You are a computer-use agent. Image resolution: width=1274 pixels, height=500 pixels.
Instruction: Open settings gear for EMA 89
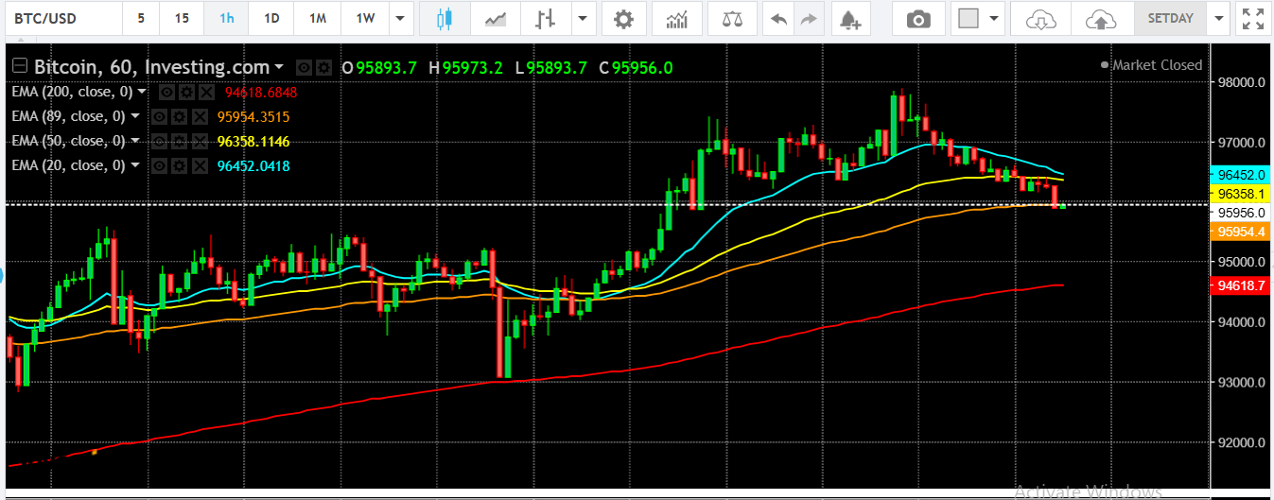pyautogui.click(x=179, y=116)
